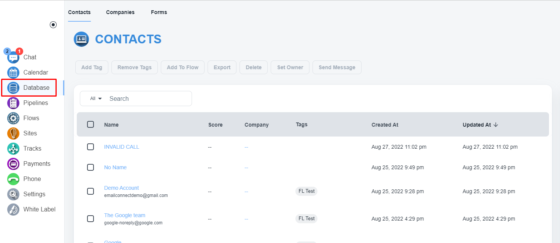Viewport: 560px width, 243px height.
Task: Tick the select-all checkbox in table header
Action: click(90, 124)
